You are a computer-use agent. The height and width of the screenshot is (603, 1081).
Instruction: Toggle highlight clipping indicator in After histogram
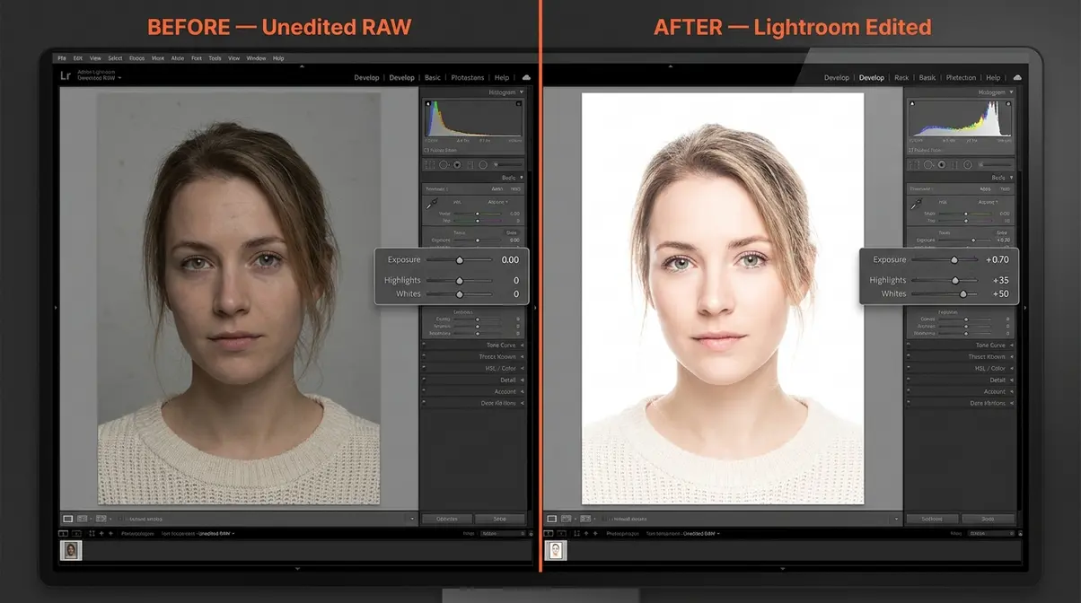[x=1008, y=104]
